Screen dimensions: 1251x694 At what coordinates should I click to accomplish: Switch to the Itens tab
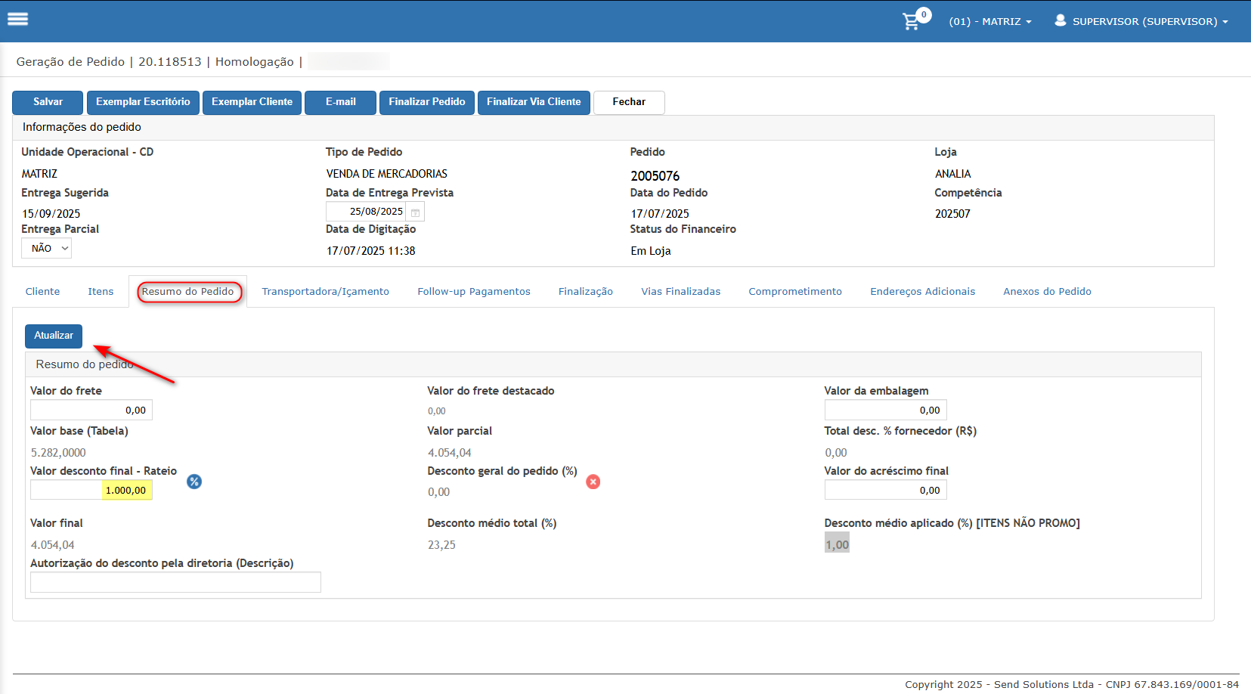101,292
